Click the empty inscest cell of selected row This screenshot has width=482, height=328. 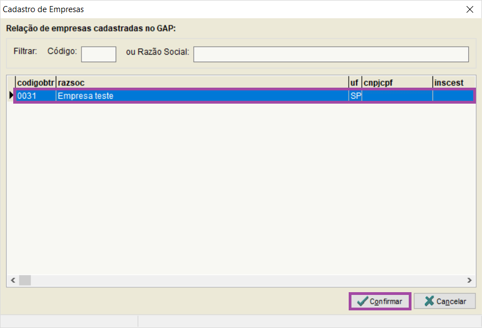pyautogui.click(x=453, y=96)
